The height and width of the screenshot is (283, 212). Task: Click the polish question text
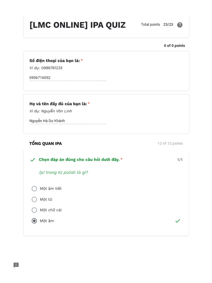pyautogui.click(x=63, y=172)
